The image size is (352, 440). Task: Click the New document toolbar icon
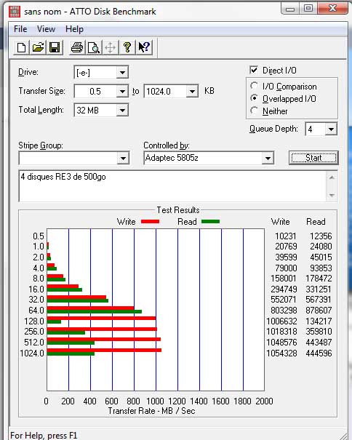(x=21, y=47)
